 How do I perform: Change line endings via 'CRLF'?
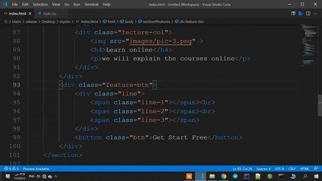tap(292, 169)
